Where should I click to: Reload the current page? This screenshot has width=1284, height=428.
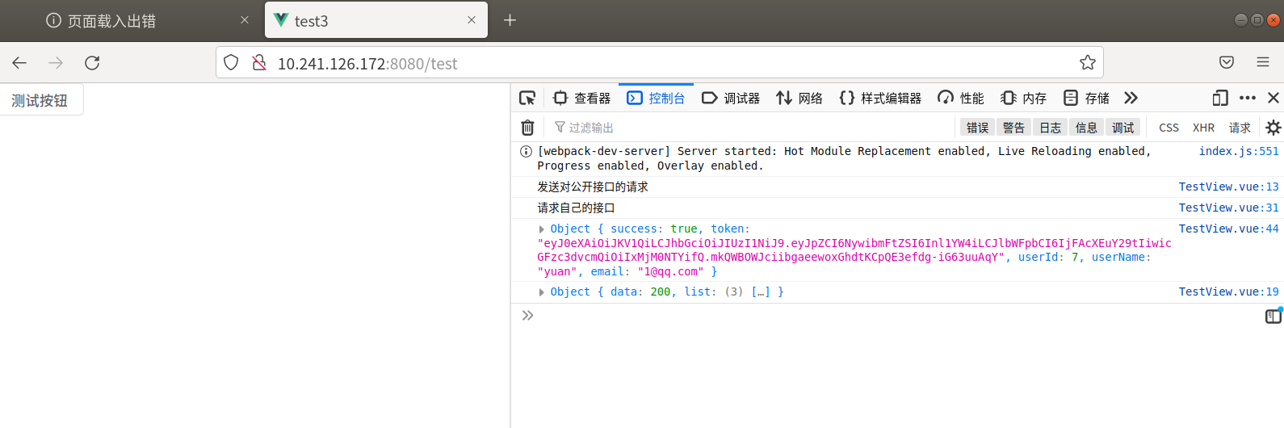pos(92,63)
